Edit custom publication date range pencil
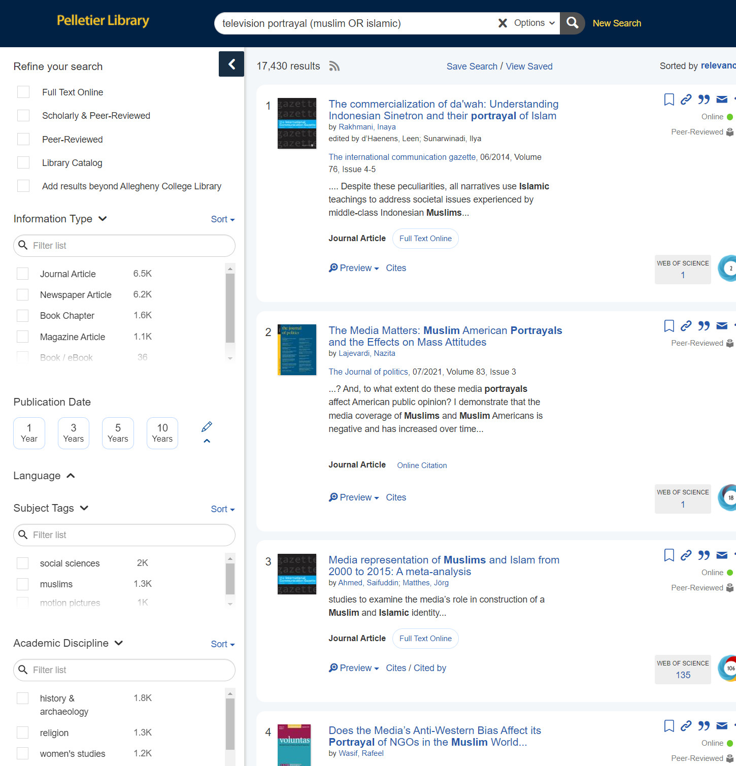Screen dimensions: 736x766 [x=207, y=426]
